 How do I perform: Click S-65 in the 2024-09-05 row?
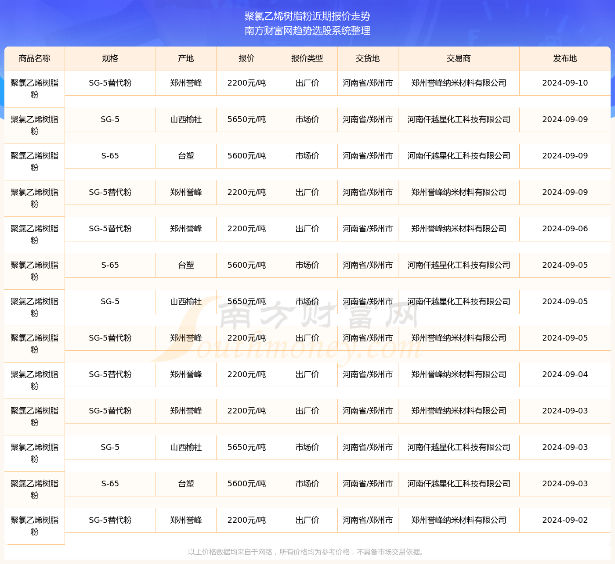tap(110, 265)
